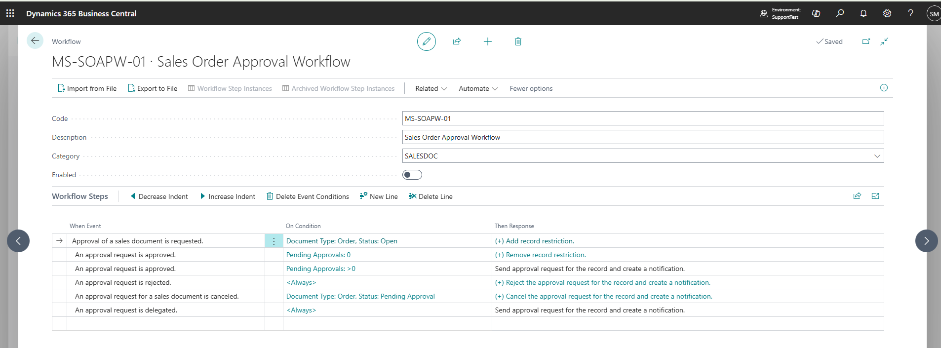941x348 pixels.
Task: Share the Workflow Steps list icon
Action: point(857,196)
